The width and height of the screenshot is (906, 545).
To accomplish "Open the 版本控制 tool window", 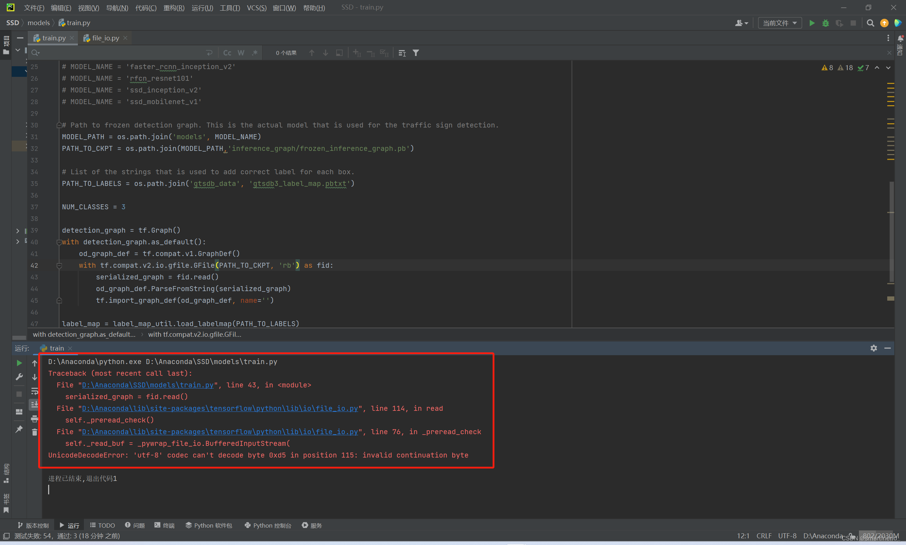I will [33, 526].
